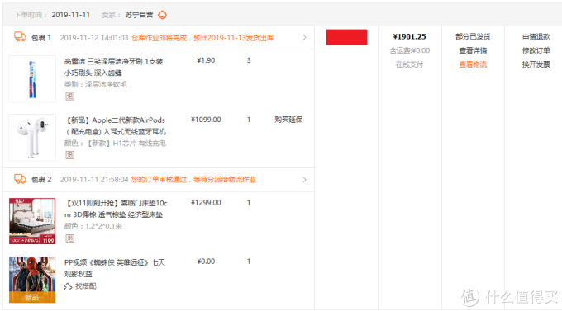Click the 含运费:¥0.00 shipping fee text
562x311 pixels.
(409, 50)
